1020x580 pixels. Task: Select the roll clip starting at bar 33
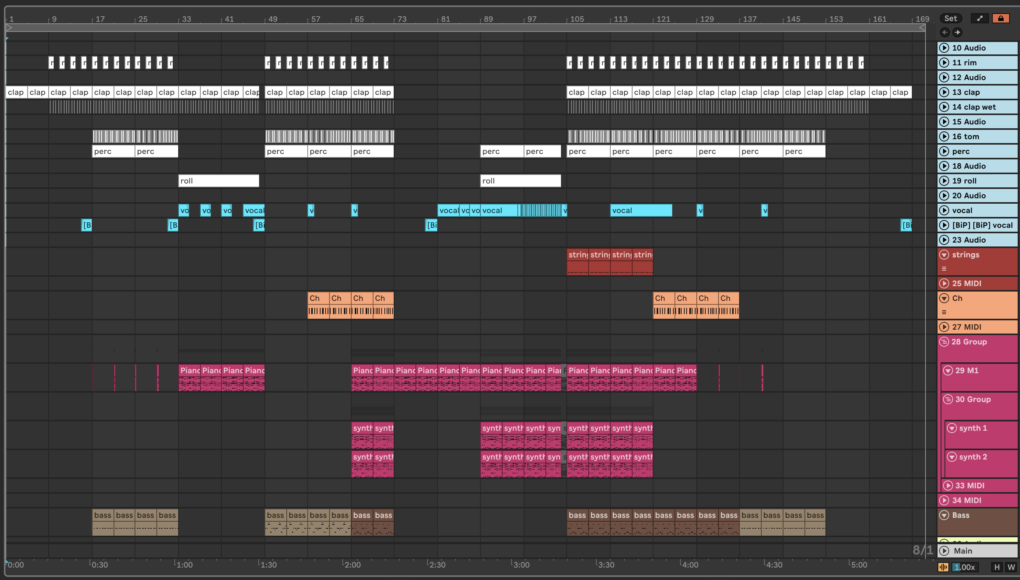218,180
